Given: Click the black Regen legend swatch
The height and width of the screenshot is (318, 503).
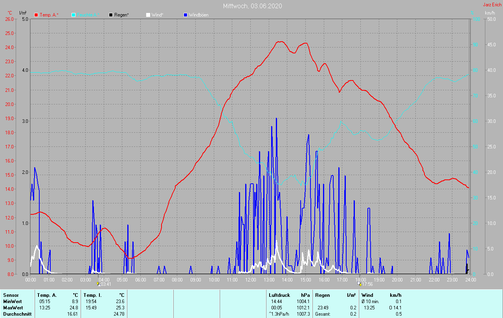Looking at the screenshot, I should click(x=111, y=15).
